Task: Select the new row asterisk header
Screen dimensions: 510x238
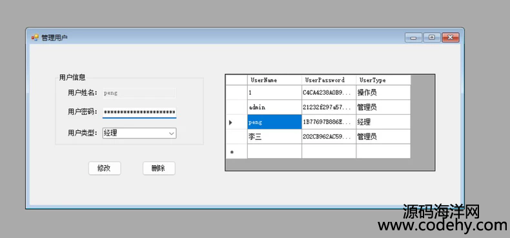Action: click(236, 152)
